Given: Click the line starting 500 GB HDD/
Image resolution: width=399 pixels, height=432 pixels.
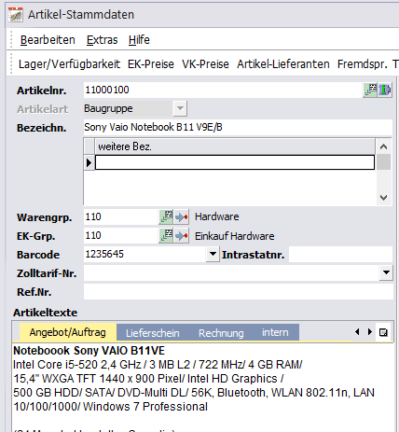Looking at the screenshot, I should (x=194, y=393).
